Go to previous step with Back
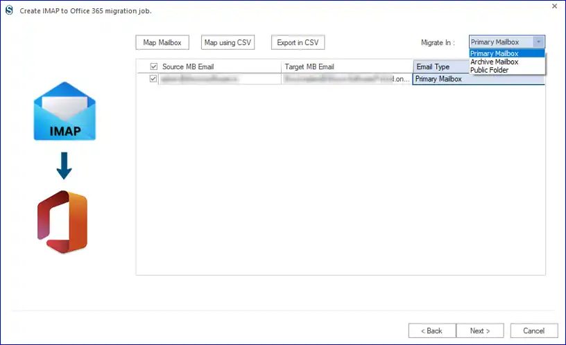566x345 pixels. pyautogui.click(x=432, y=330)
